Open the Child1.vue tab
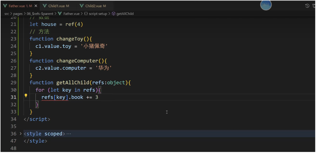Viewport: 316px width, 153px height. coord(56,6)
